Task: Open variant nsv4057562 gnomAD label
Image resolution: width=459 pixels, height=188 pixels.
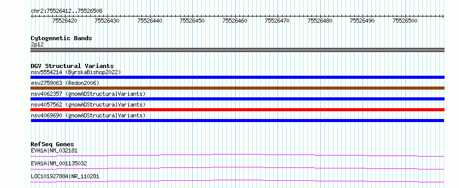Action: coord(88,105)
